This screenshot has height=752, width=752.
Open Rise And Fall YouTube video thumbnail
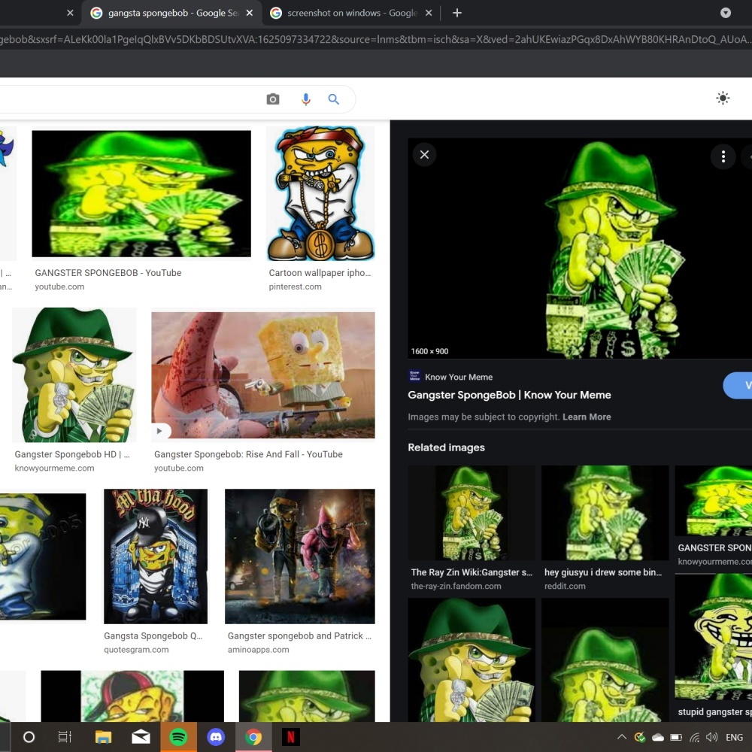tap(262, 375)
